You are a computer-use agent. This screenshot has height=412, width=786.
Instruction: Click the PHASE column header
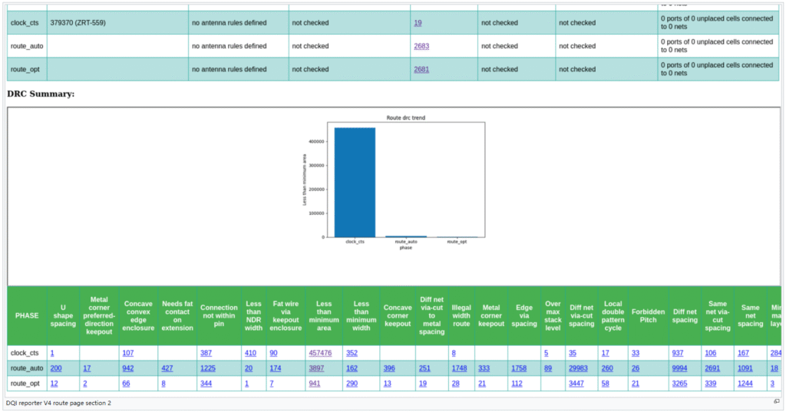(27, 315)
